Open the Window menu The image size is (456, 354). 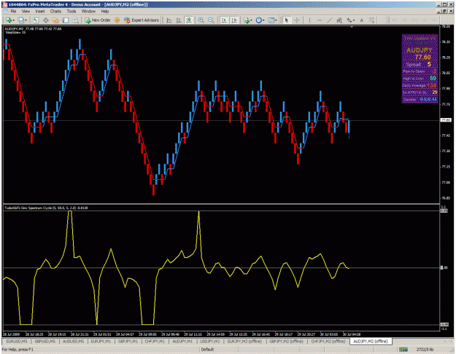[x=88, y=12]
